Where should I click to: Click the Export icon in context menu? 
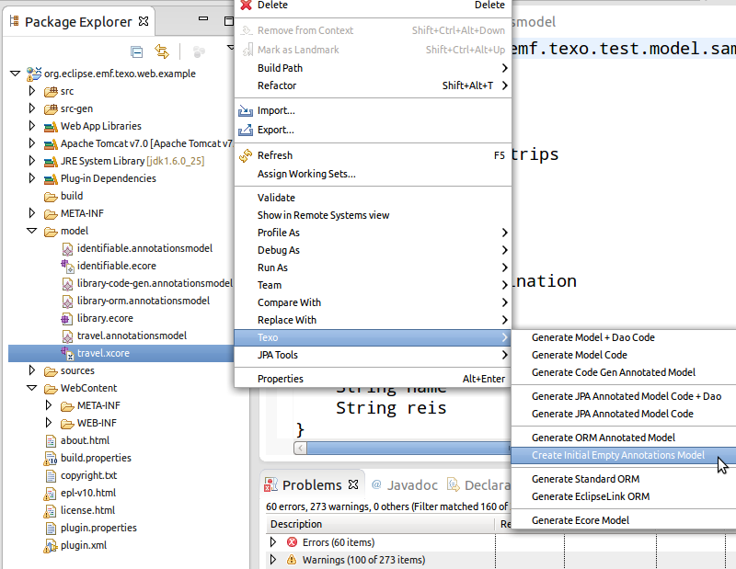coord(246,130)
